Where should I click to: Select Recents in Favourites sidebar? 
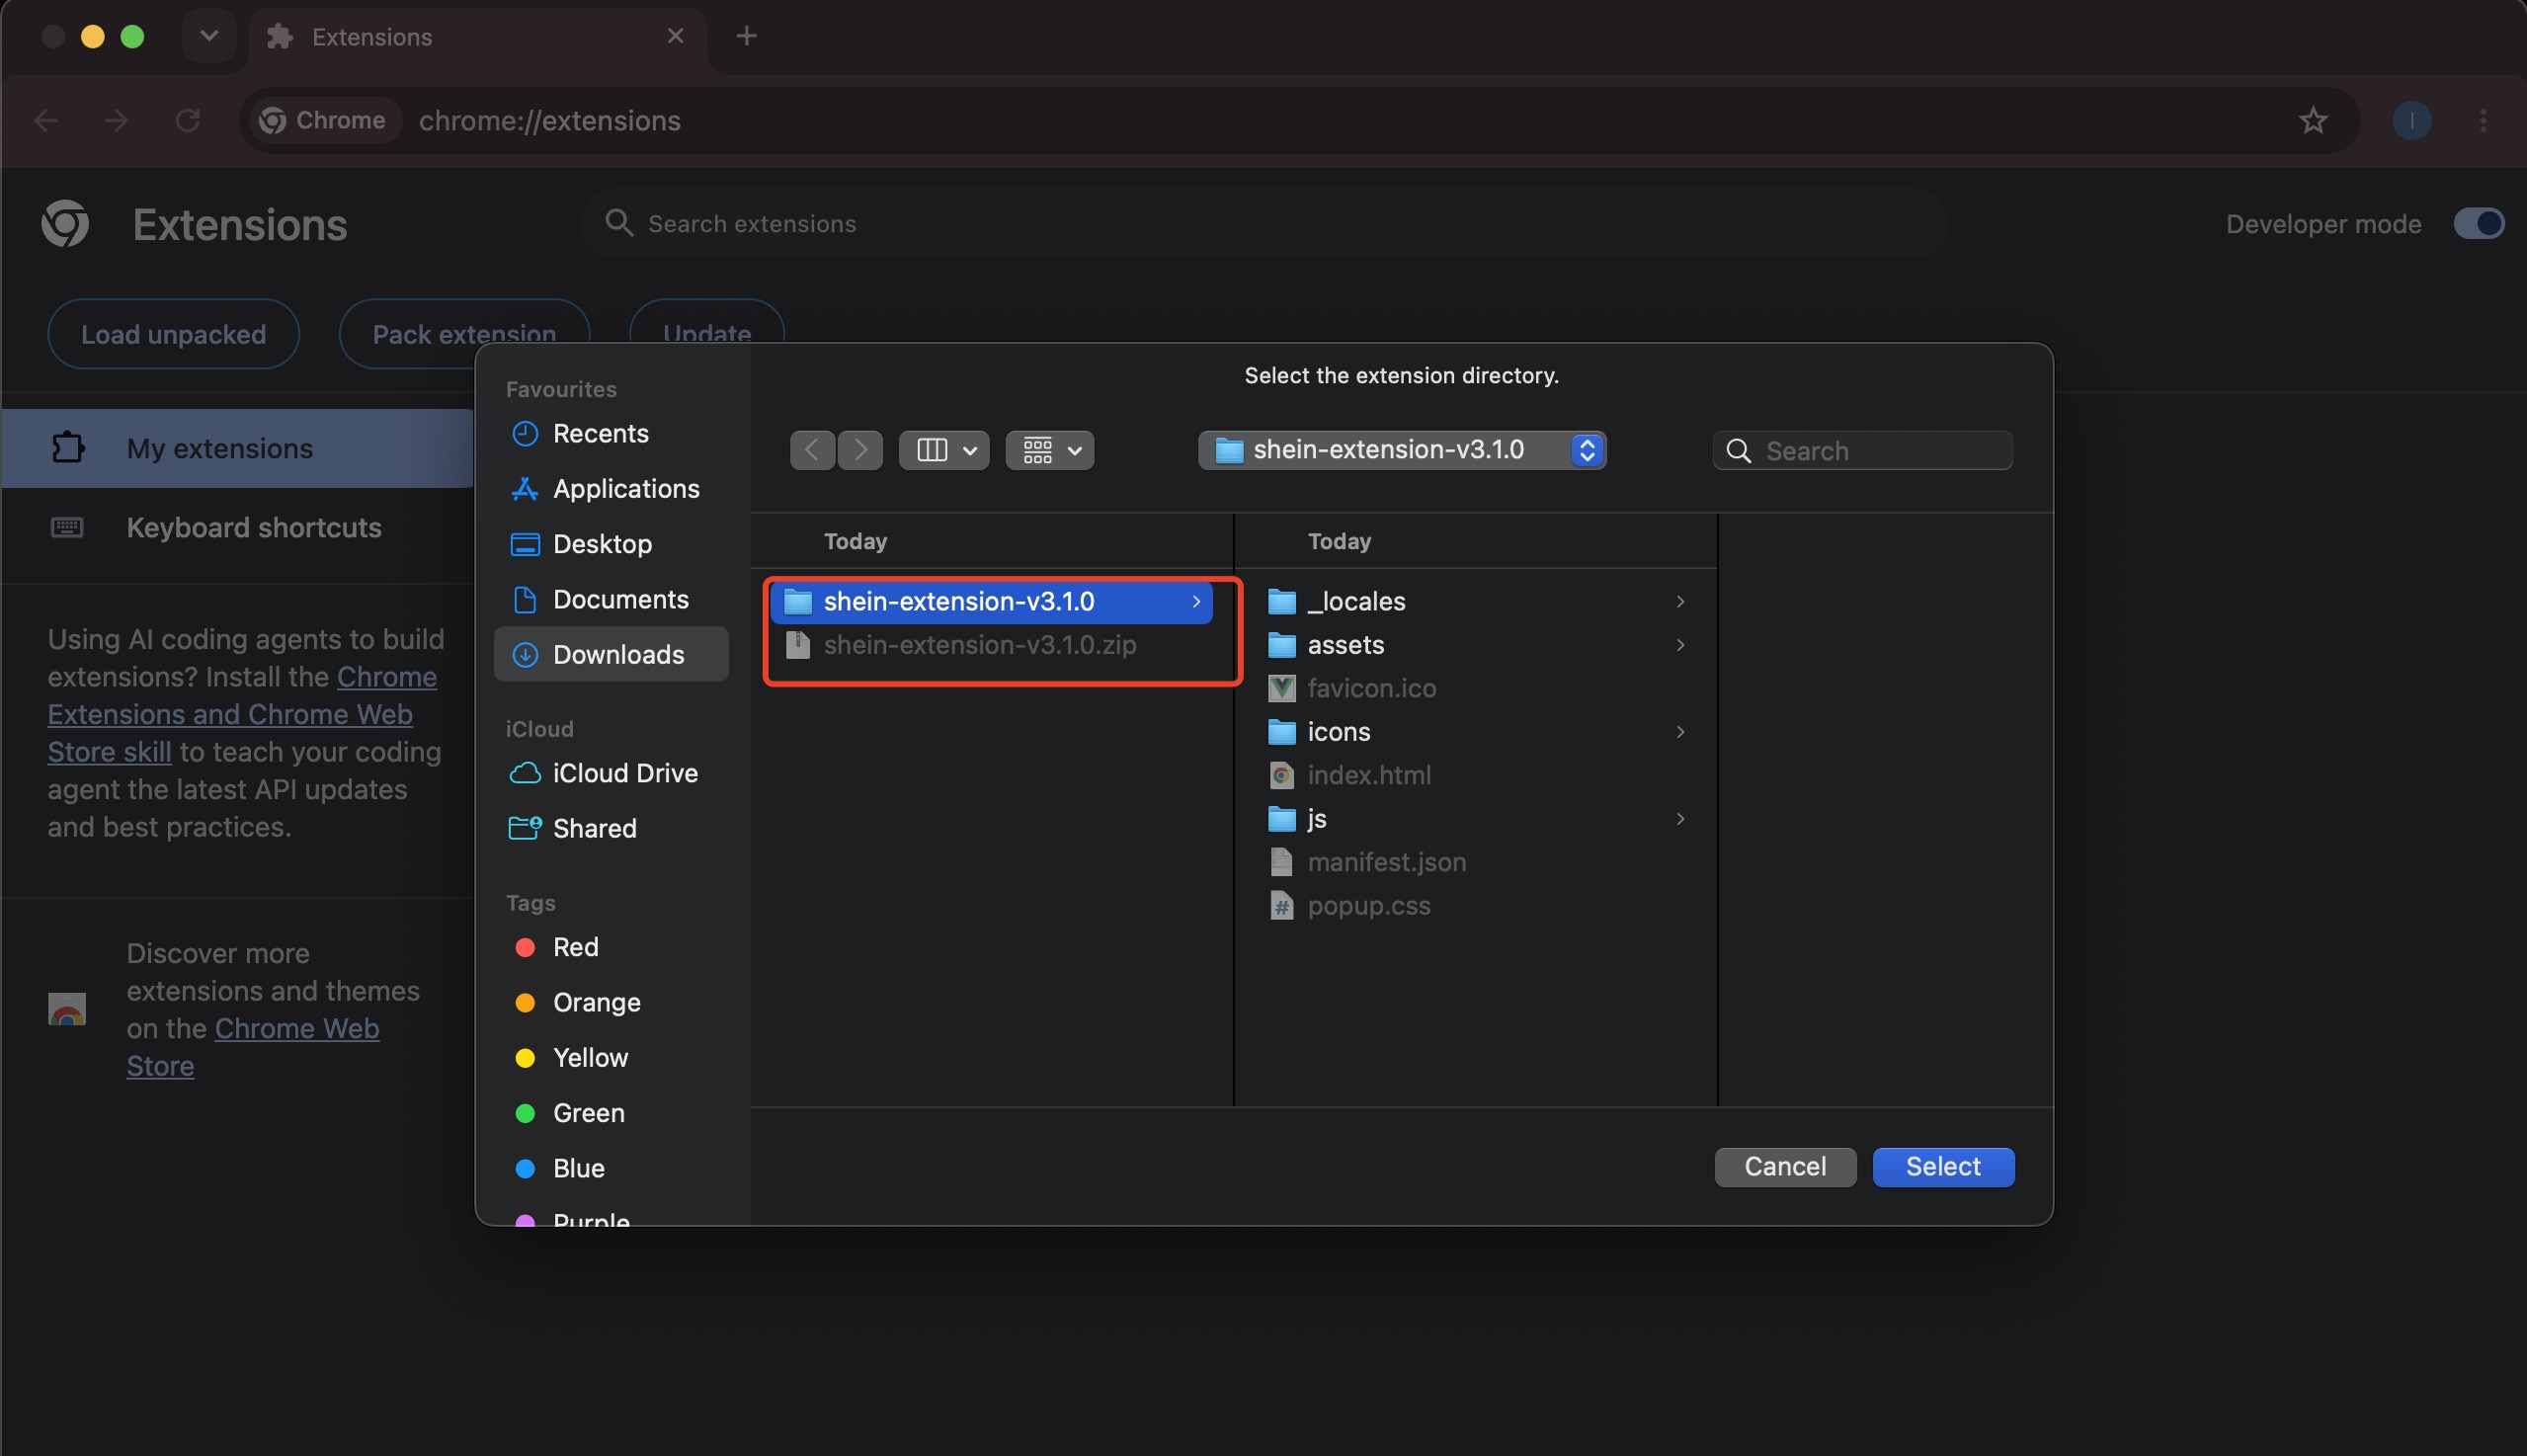pyautogui.click(x=611, y=433)
